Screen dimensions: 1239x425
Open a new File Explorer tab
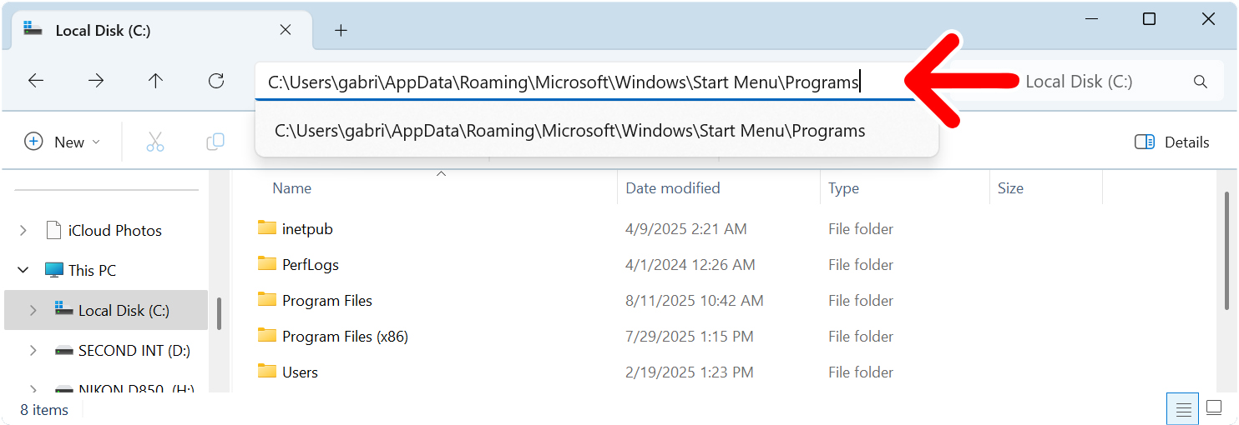click(x=341, y=31)
